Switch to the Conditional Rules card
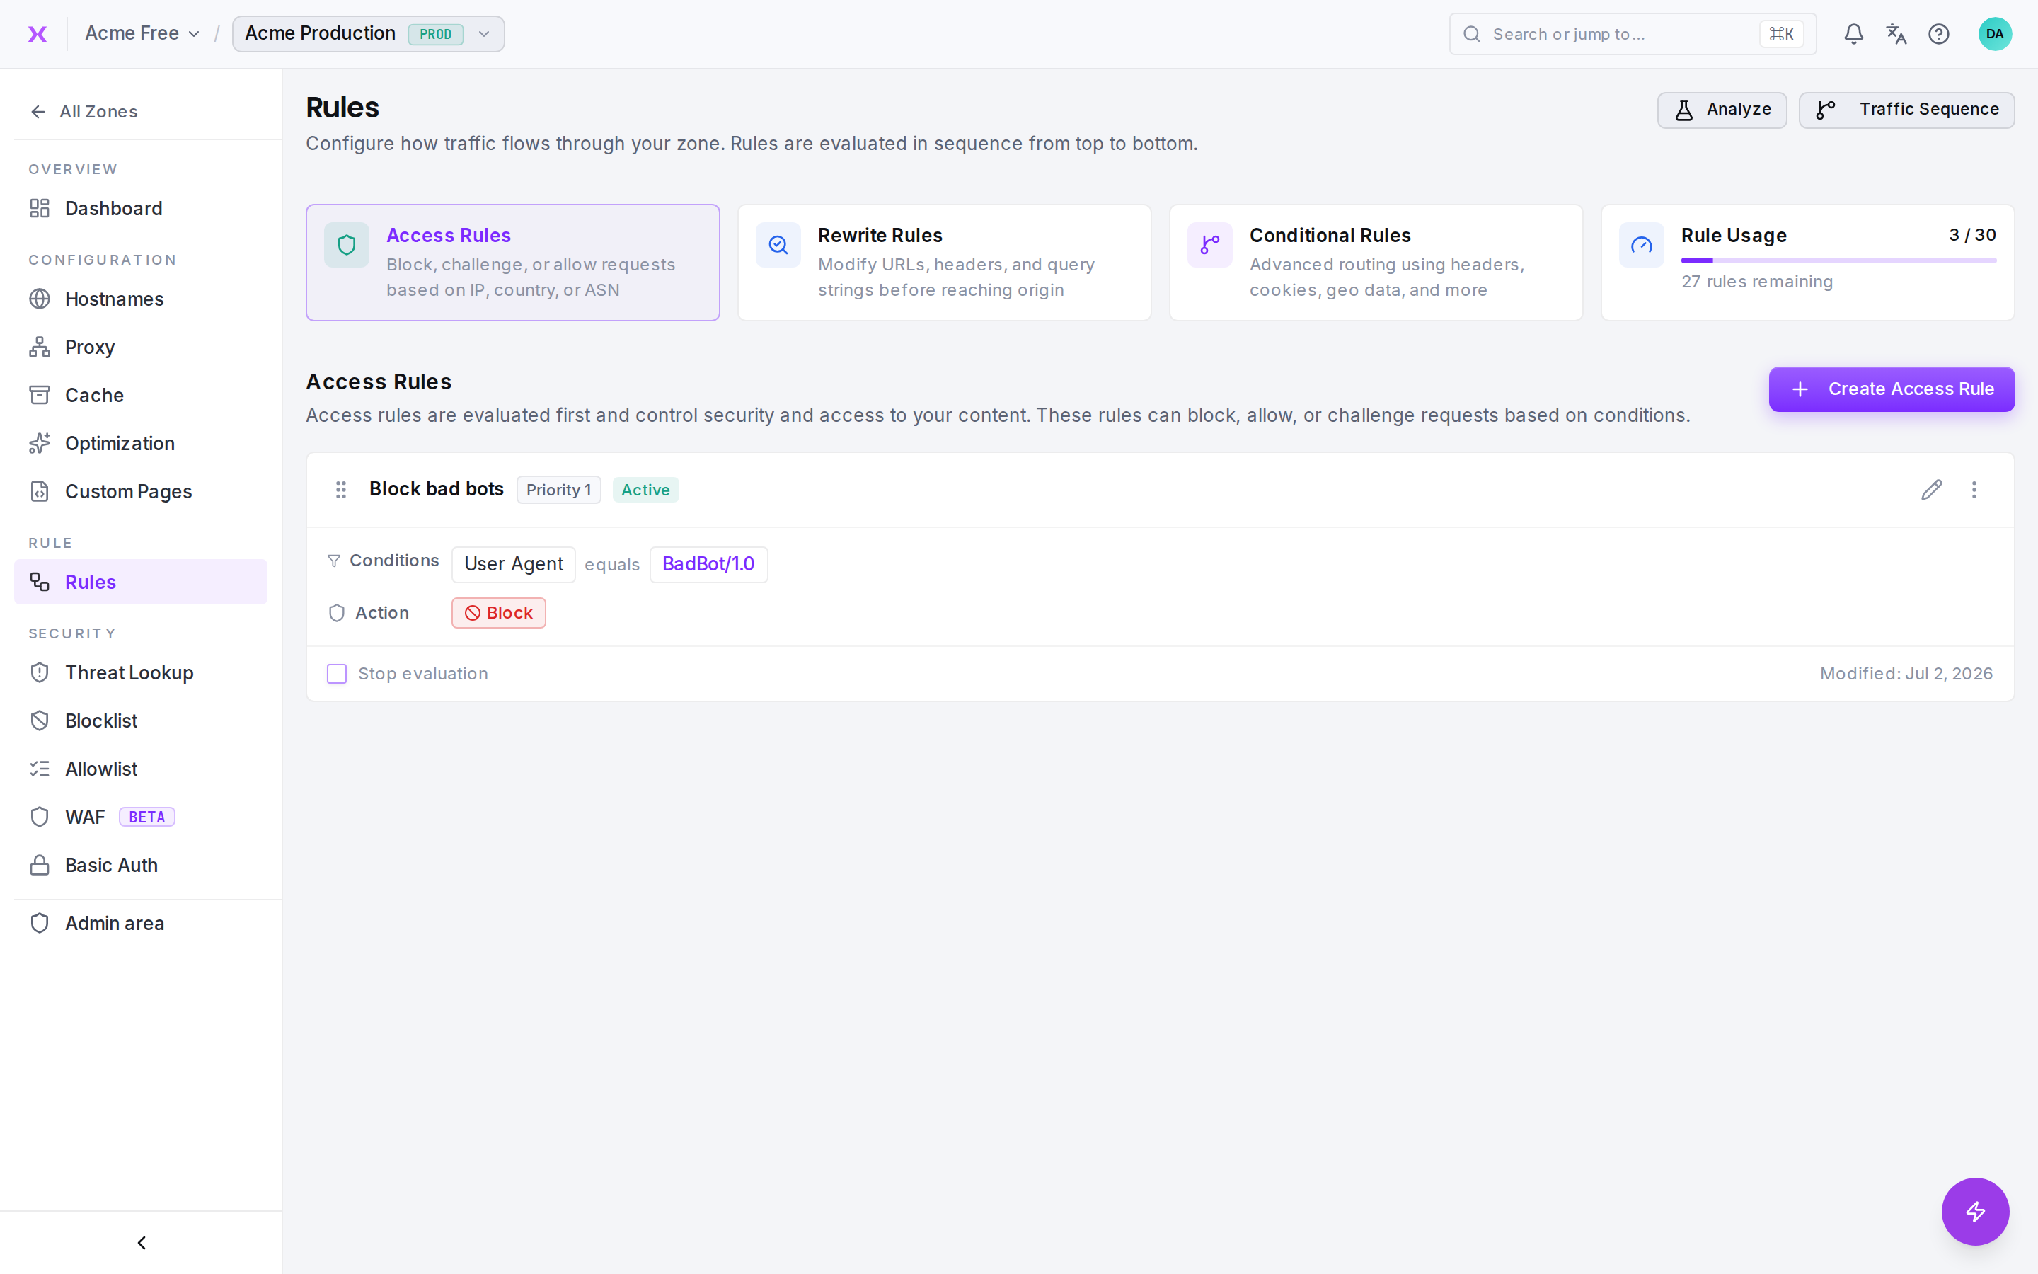Image resolution: width=2038 pixels, height=1274 pixels. tap(1376, 262)
